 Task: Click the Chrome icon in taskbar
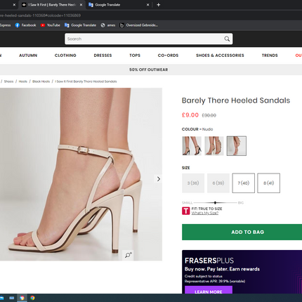coord(32,298)
